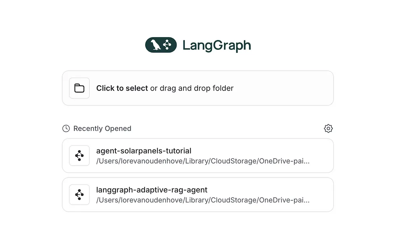This screenshot has width=398, height=245.
Task: Click the LangGraph title text
Action: tap(217, 45)
